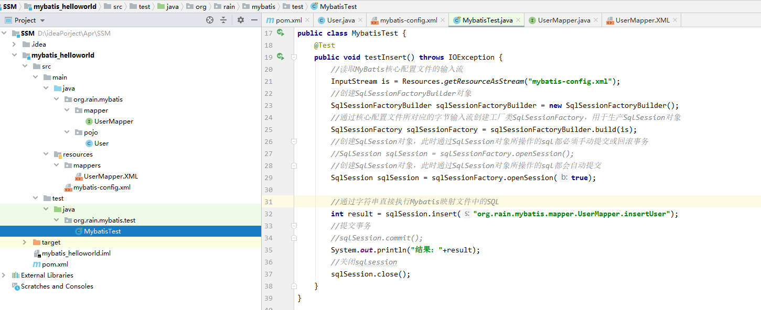761x310 pixels.
Task: Collapse the mapper package node
Action: (x=67, y=110)
